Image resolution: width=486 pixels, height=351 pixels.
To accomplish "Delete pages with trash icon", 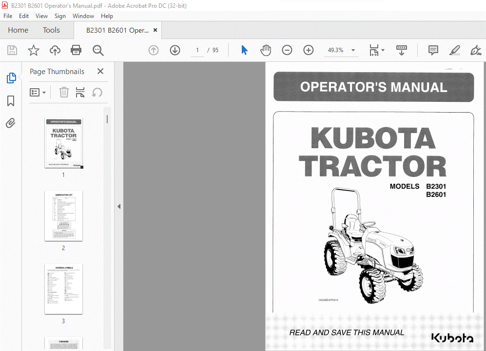I will (64, 93).
